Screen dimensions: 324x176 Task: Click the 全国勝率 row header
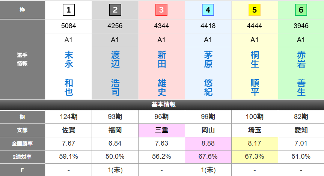[x=23, y=143]
